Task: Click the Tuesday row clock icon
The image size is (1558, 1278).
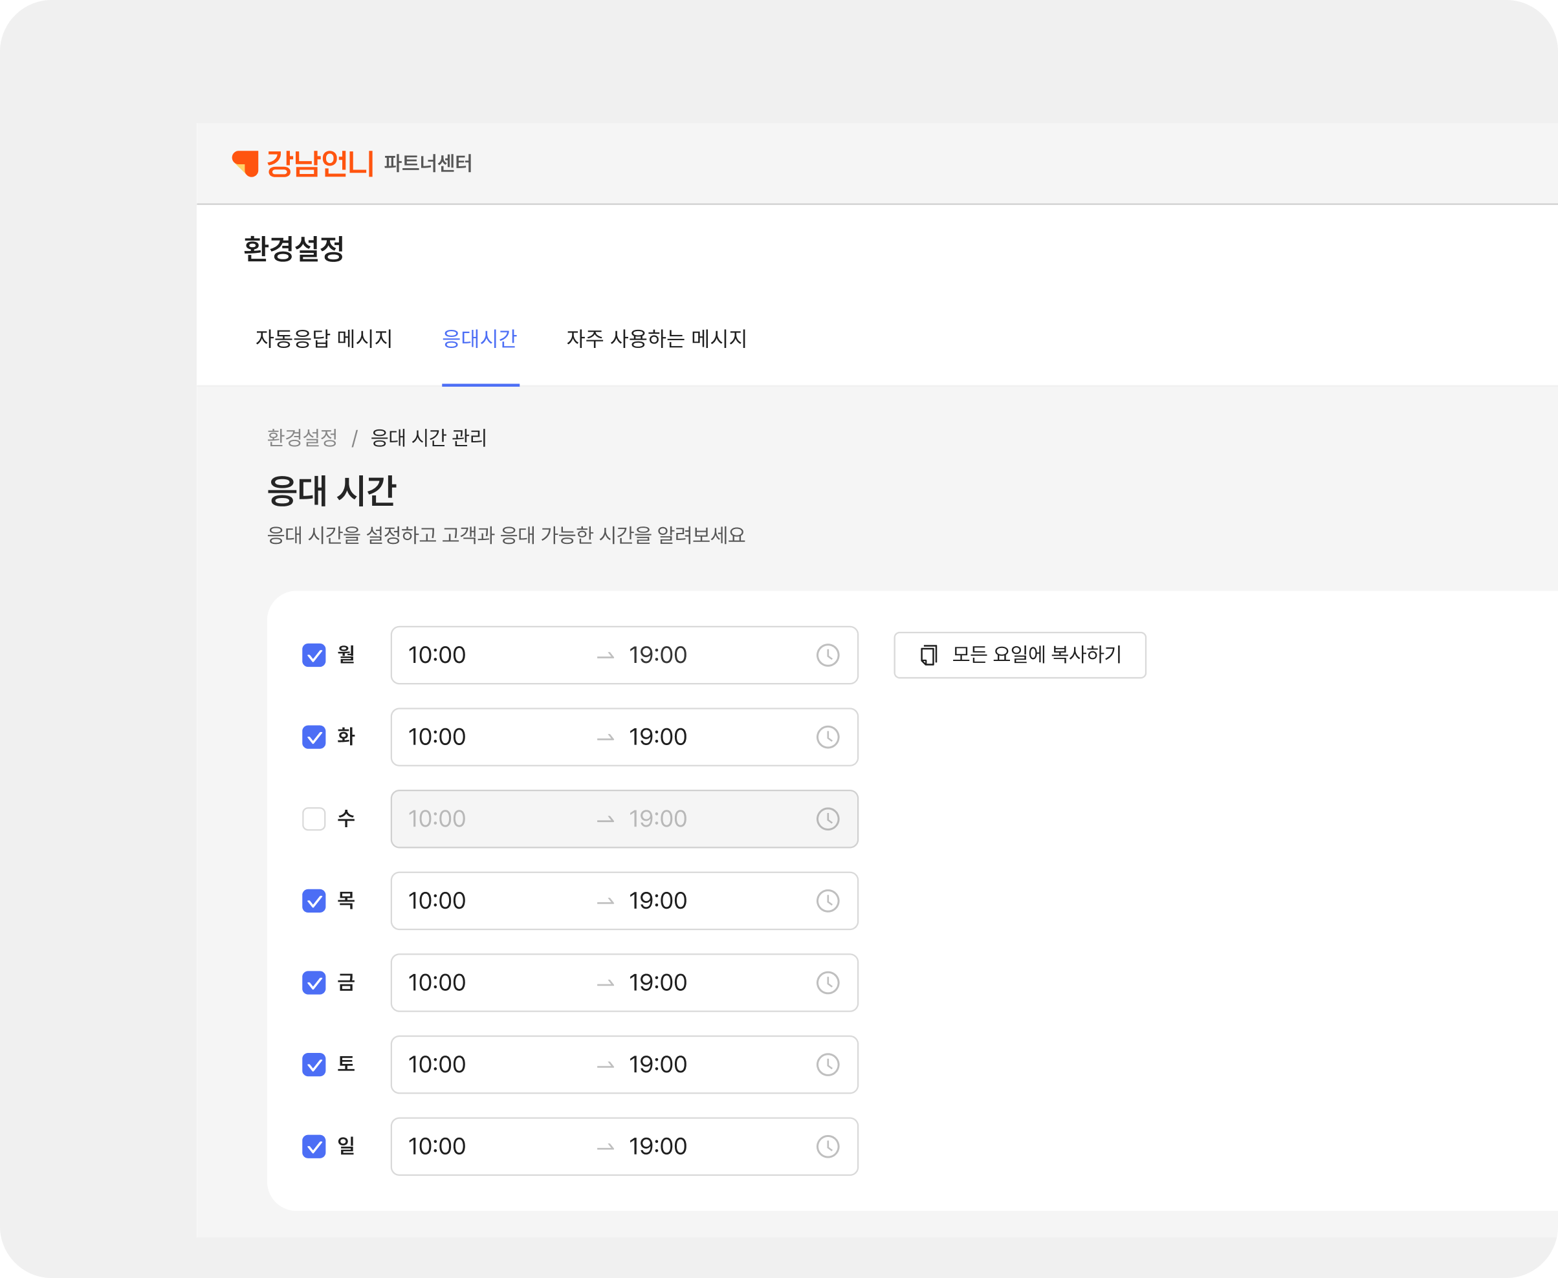Action: point(828,737)
